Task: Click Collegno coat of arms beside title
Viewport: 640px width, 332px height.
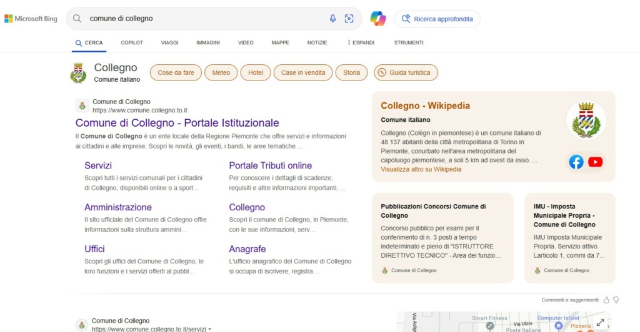Action: pos(78,73)
